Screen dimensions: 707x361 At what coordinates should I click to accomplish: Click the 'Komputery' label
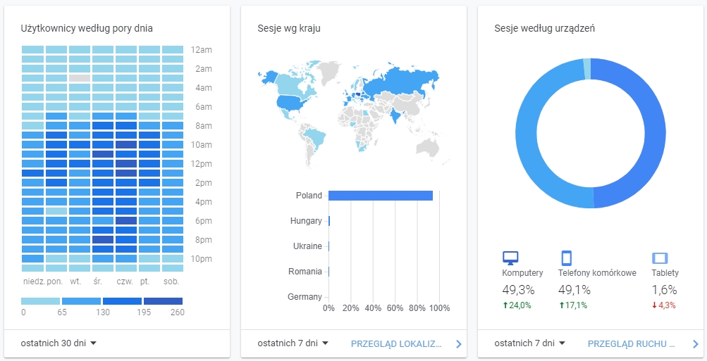pyautogui.click(x=522, y=273)
